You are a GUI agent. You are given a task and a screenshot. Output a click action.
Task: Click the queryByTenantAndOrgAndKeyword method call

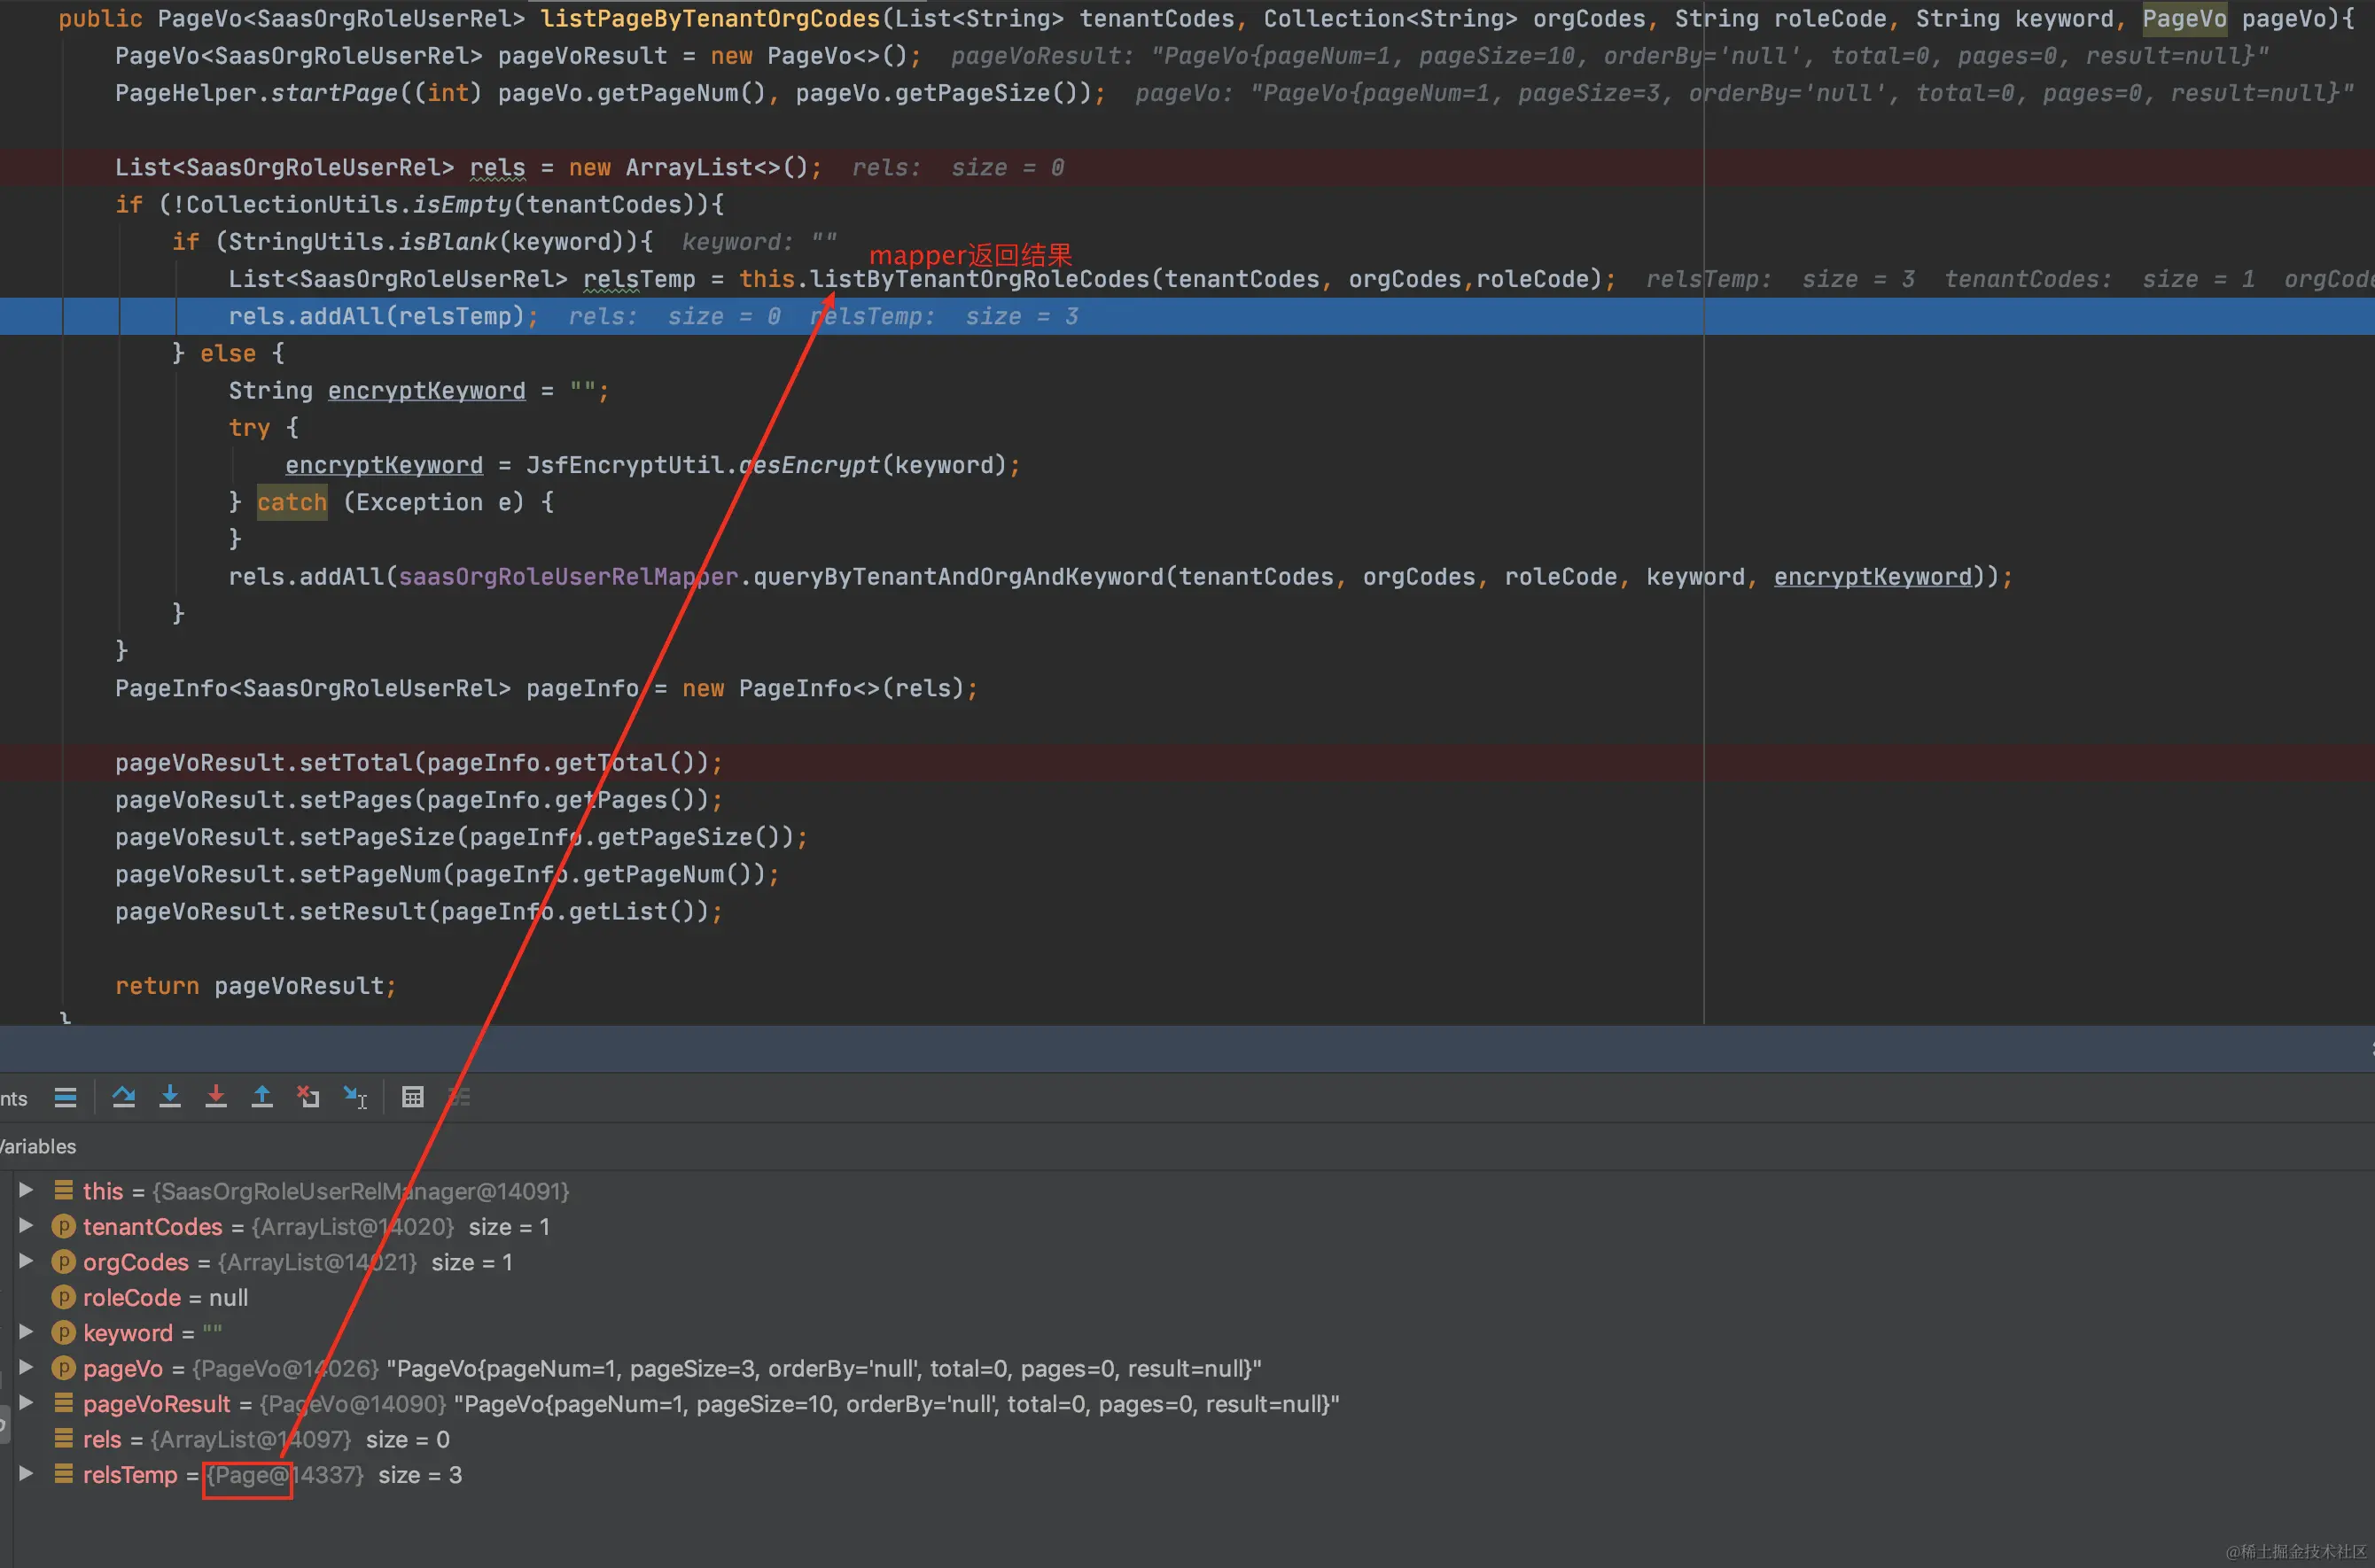click(x=957, y=577)
